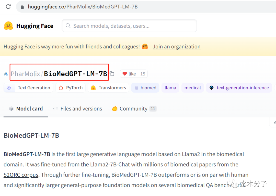Click the red heart like icon
This screenshot has height=196, width=276.
125,74
